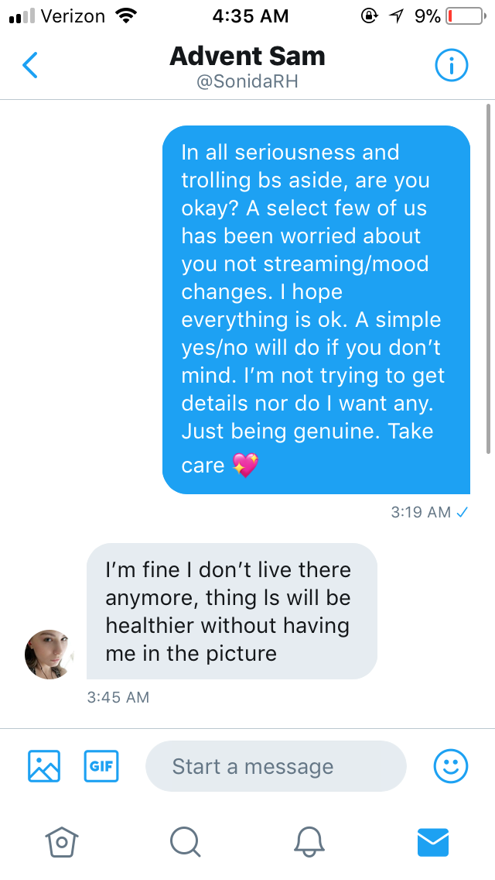The height and width of the screenshot is (880, 495).
Task: Open the Notifications bell tab
Action: 310,840
